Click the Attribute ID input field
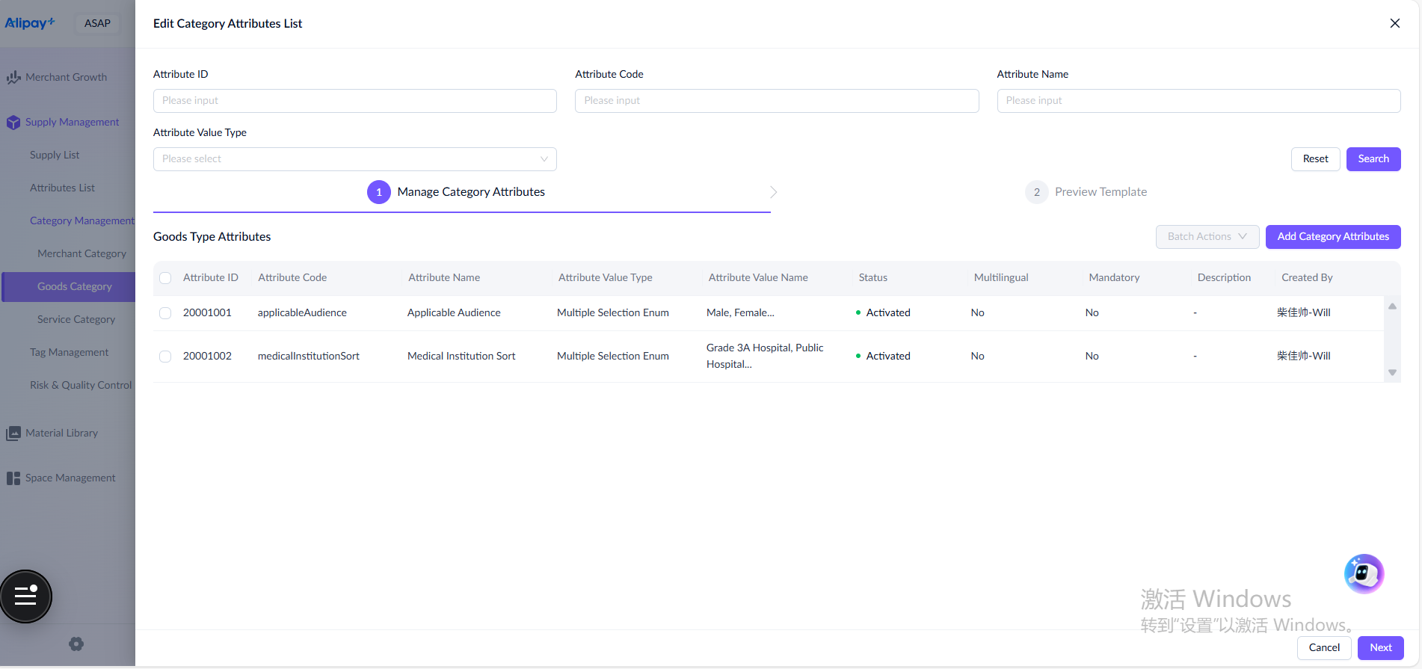This screenshot has height=669, width=1422. click(354, 101)
